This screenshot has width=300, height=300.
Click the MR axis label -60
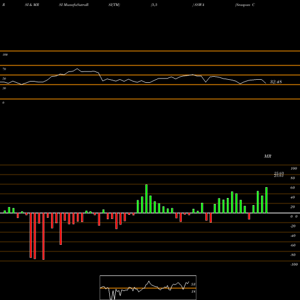tap(293, 245)
